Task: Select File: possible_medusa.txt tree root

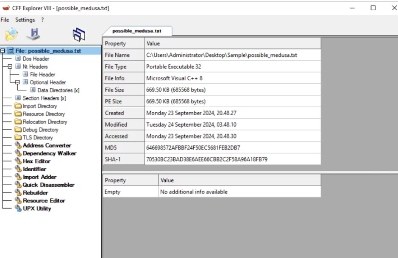Action: 48,51
